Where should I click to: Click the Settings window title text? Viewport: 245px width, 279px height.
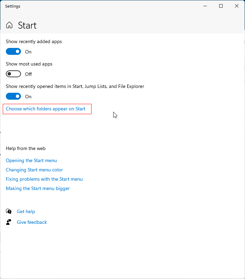(13, 6)
